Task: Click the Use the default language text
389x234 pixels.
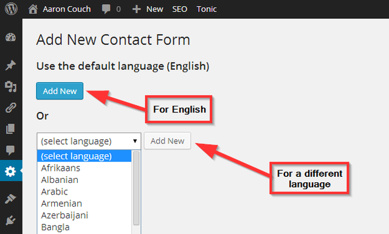Action: 123,66
